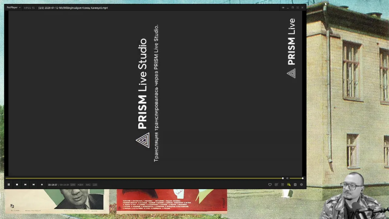Click the total duration 00:19:38
The image size is (389, 219).
pos(64,185)
